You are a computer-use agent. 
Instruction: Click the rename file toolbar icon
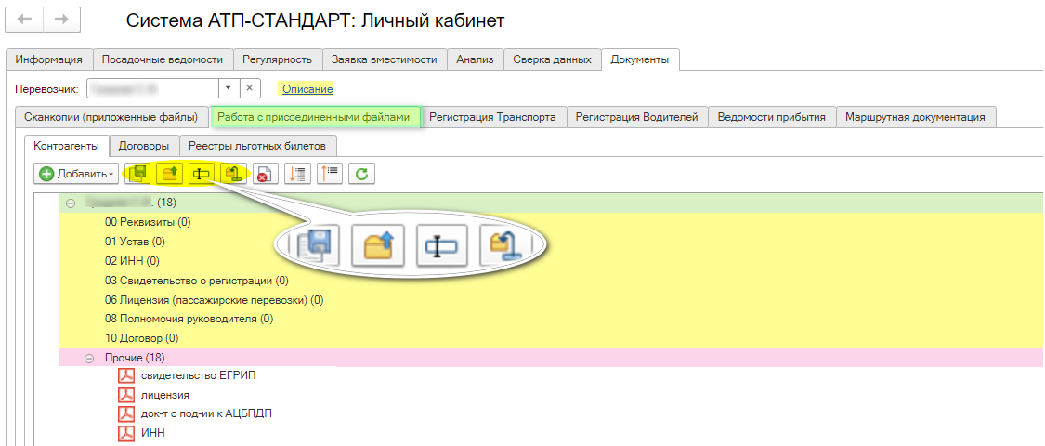click(202, 174)
